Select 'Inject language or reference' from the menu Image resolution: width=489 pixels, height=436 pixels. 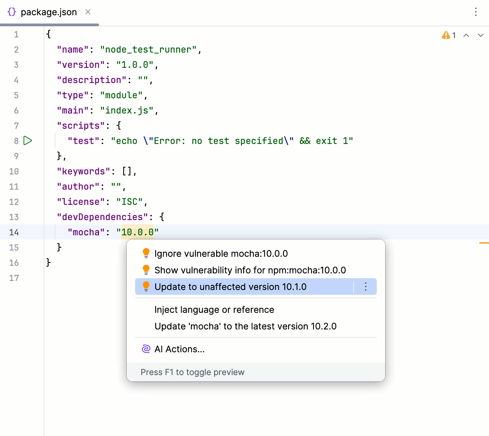[x=214, y=309]
